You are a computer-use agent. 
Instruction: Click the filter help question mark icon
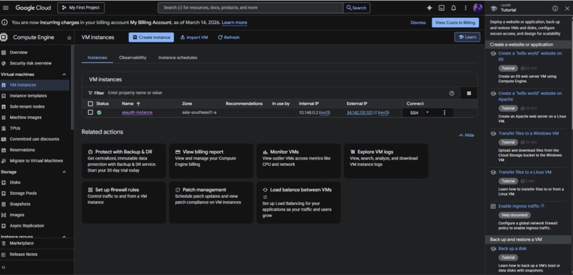coord(451,94)
